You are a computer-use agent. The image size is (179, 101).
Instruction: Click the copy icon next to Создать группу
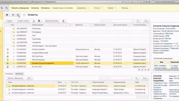point(34,21)
